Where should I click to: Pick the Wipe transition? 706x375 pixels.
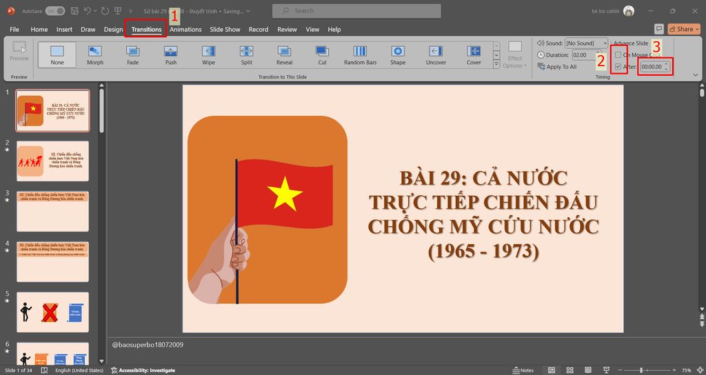[x=208, y=55]
